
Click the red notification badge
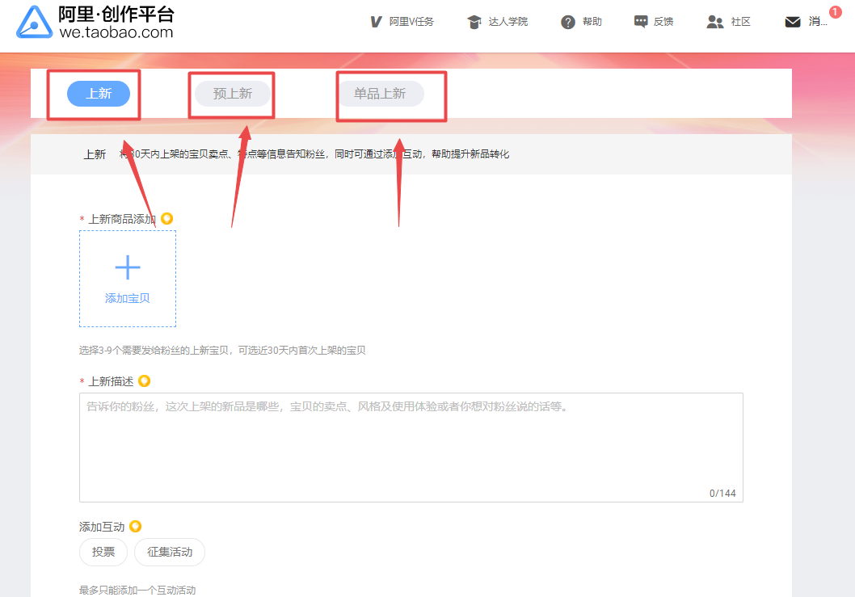835,12
